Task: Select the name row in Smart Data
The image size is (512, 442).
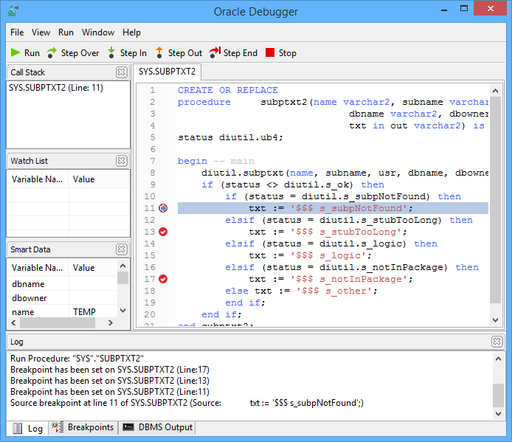Action: click(62, 312)
